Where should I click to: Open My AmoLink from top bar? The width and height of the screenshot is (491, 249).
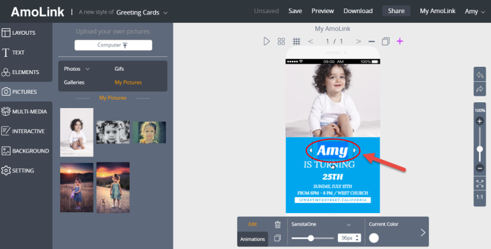(437, 11)
